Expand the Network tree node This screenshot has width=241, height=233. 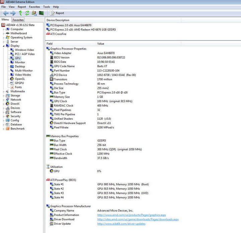point(4,100)
